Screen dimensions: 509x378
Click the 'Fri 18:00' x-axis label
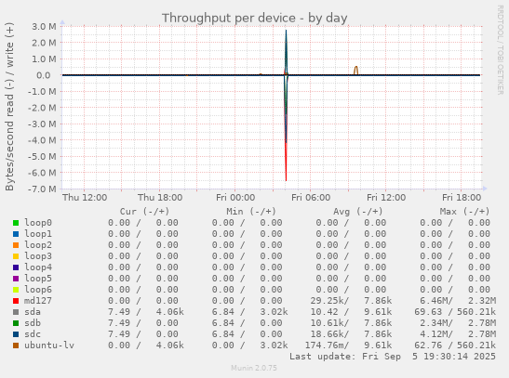click(462, 198)
